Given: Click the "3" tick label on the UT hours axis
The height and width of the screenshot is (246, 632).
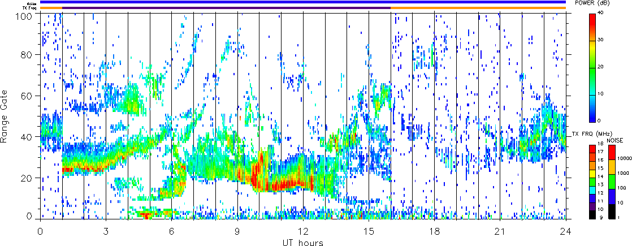Looking at the screenshot, I should tap(106, 232).
